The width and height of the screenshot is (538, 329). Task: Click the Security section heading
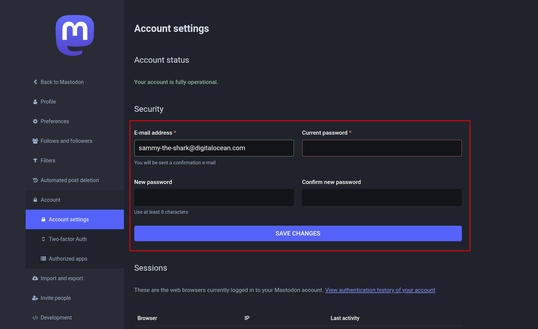[x=149, y=109]
